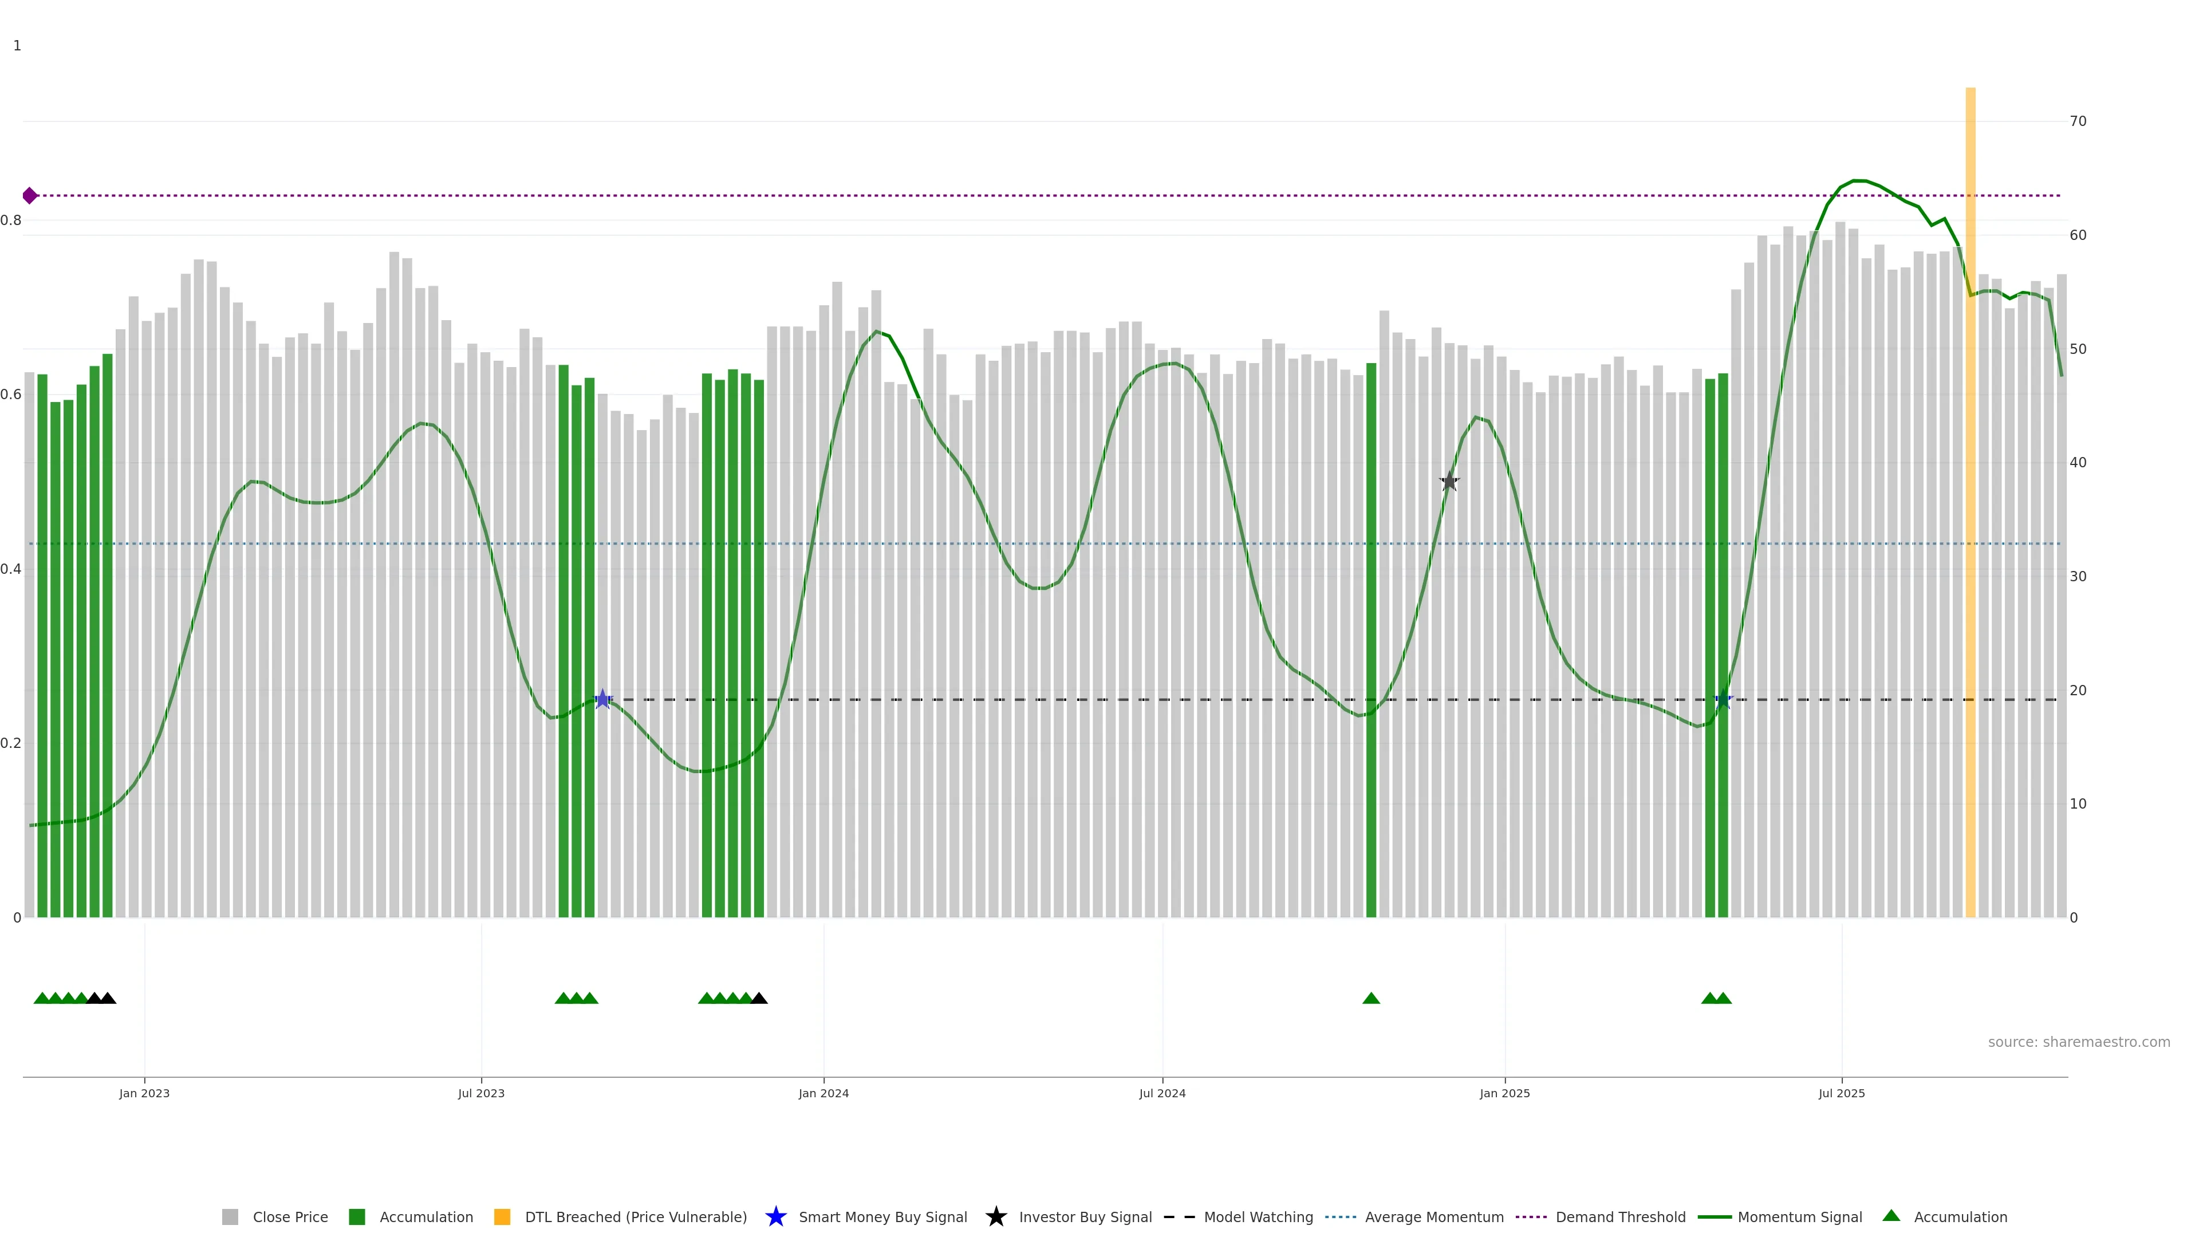Click the orange DTL Breached legend swatch
The width and height of the screenshot is (2199, 1237).
[502, 1216]
